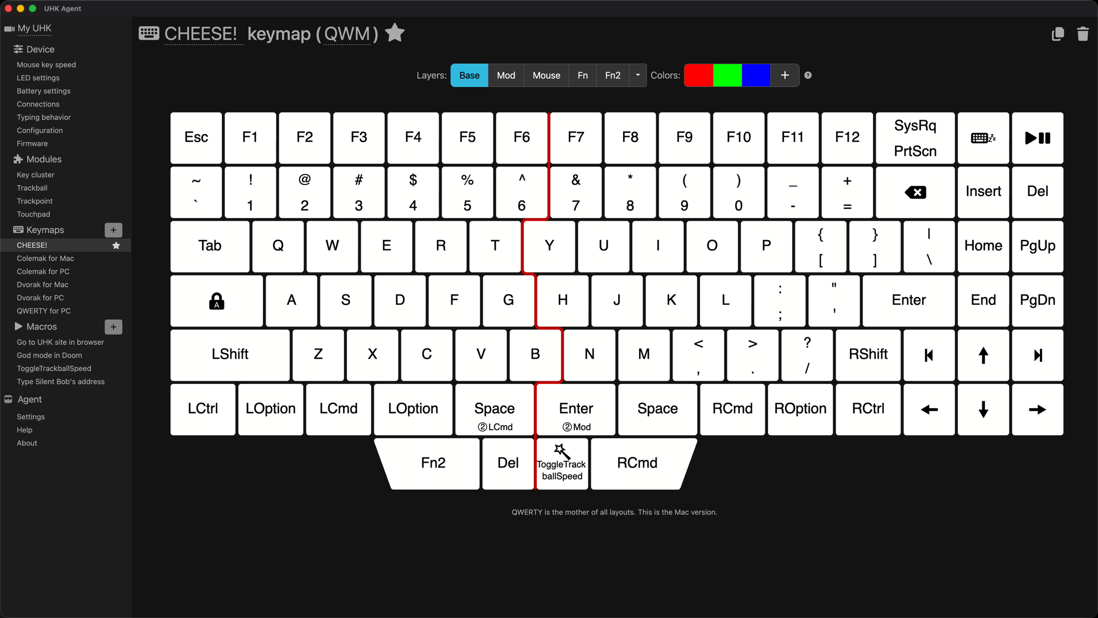Image resolution: width=1098 pixels, height=618 pixels.
Task: Open the Go to UHK site in browser macro
Action: [60, 342]
